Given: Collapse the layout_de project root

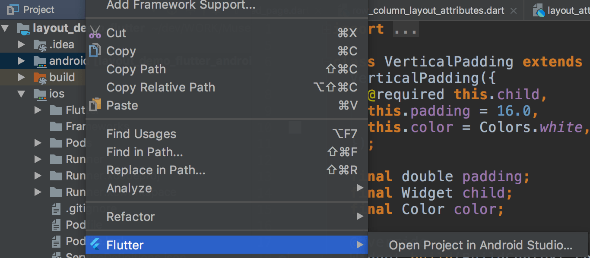Looking at the screenshot, I should click(x=5, y=28).
